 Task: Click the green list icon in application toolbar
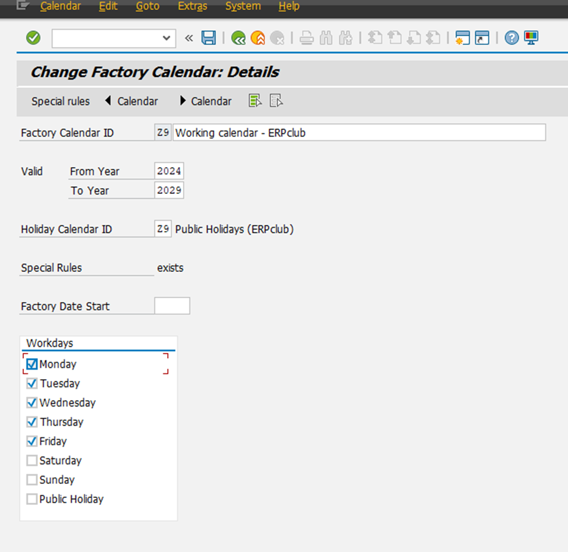(x=255, y=101)
